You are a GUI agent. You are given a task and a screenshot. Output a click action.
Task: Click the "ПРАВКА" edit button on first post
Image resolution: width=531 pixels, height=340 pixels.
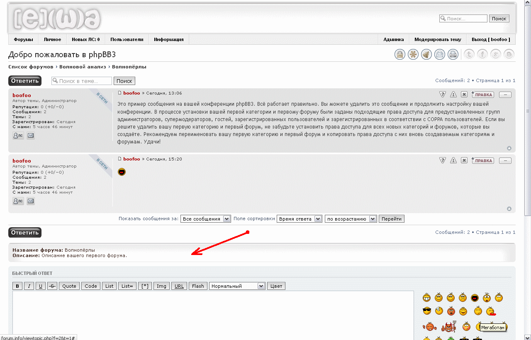(483, 95)
